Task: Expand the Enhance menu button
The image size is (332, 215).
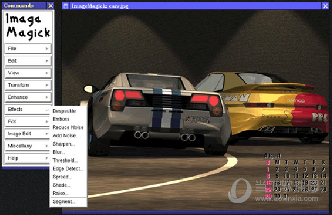Action: [28, 97]
